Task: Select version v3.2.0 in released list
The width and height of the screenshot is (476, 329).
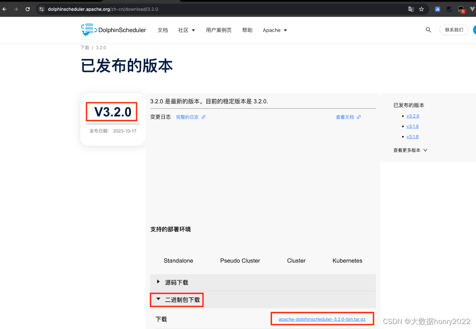Action: pyautogui.click(x=413, y=116)
